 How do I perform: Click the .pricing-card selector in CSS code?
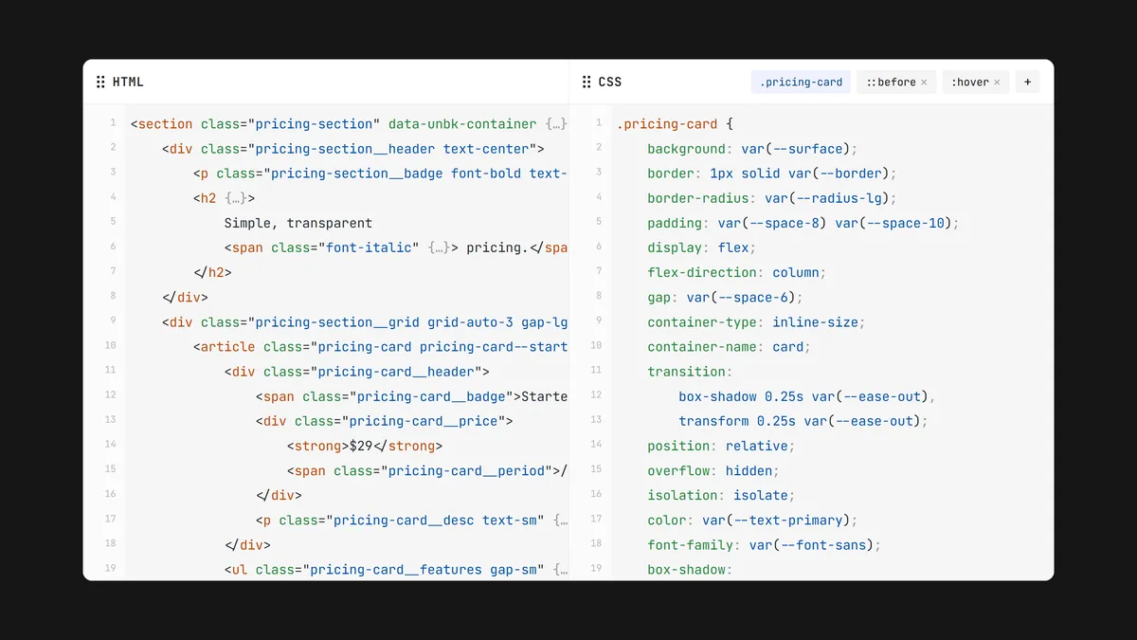coord(667,124)
